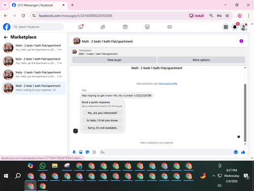Click the Search Facebook field
254x191 pixels.
coord(38,27)
